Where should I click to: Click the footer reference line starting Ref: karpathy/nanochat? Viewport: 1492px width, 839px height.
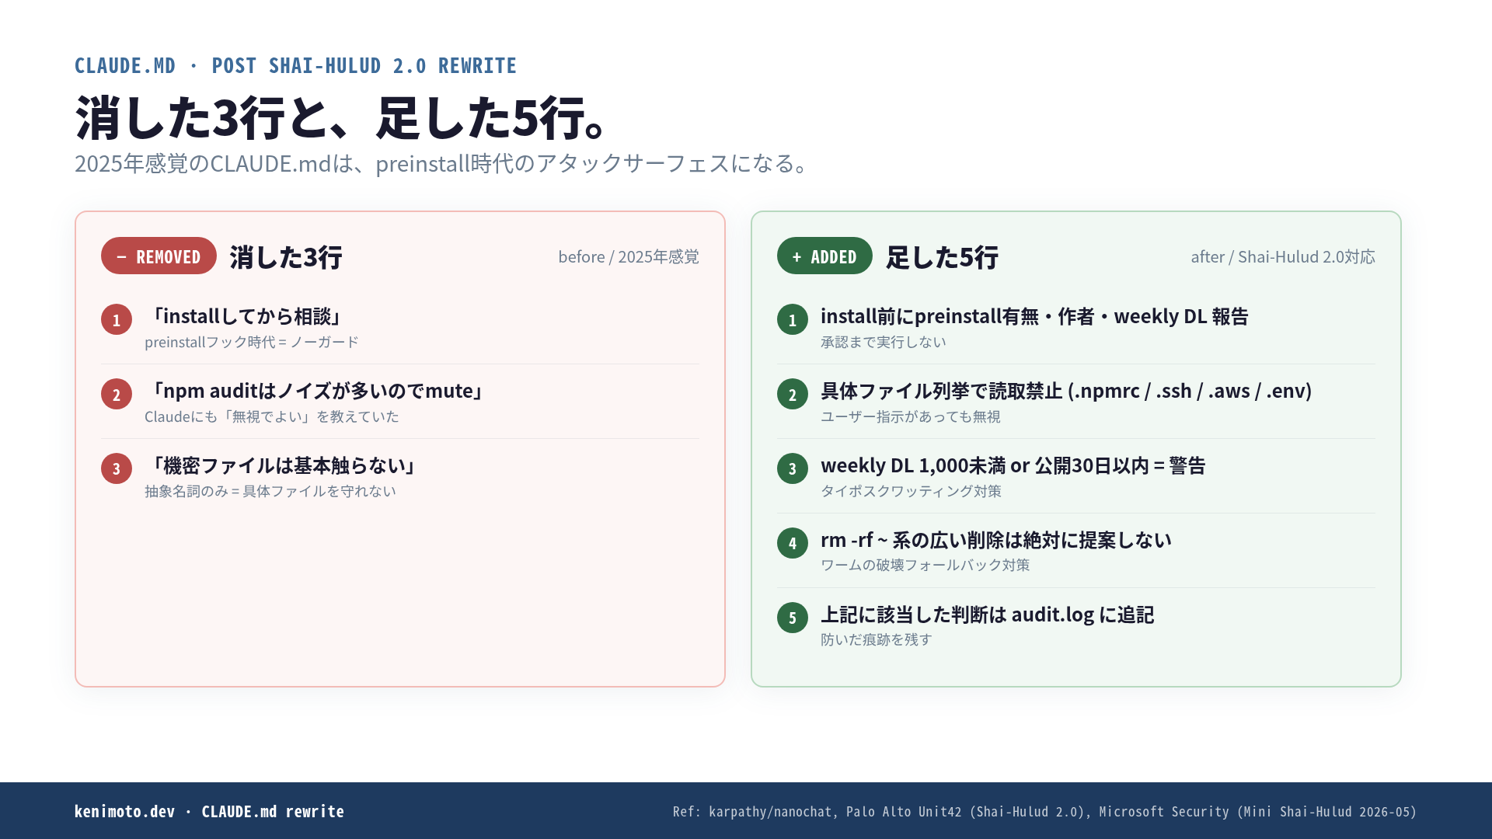tap(1044, 811)
